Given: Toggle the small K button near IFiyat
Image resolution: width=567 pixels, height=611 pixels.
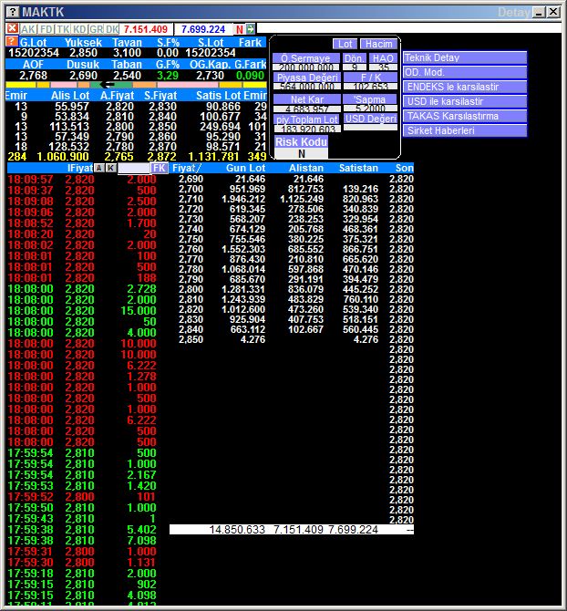Looking at the screenshot, I should 110,168.
